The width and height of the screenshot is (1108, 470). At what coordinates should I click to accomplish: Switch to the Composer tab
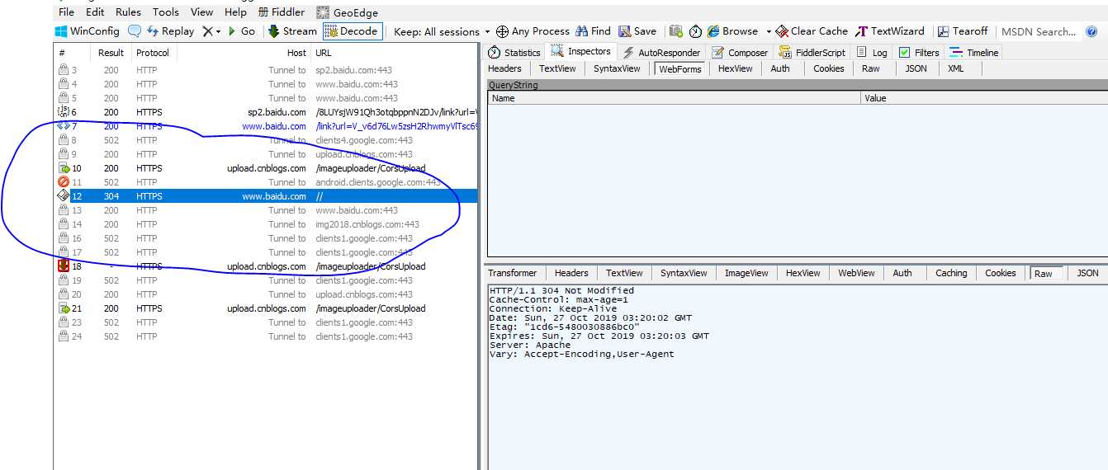pyautogui.click(x=739, y=52)
